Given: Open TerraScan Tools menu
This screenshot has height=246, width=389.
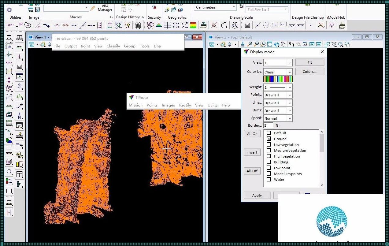Looking at the screenshot, I should pos(145,46).
